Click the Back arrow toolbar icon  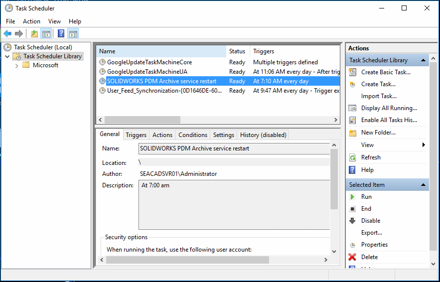(x=7, y=34)
